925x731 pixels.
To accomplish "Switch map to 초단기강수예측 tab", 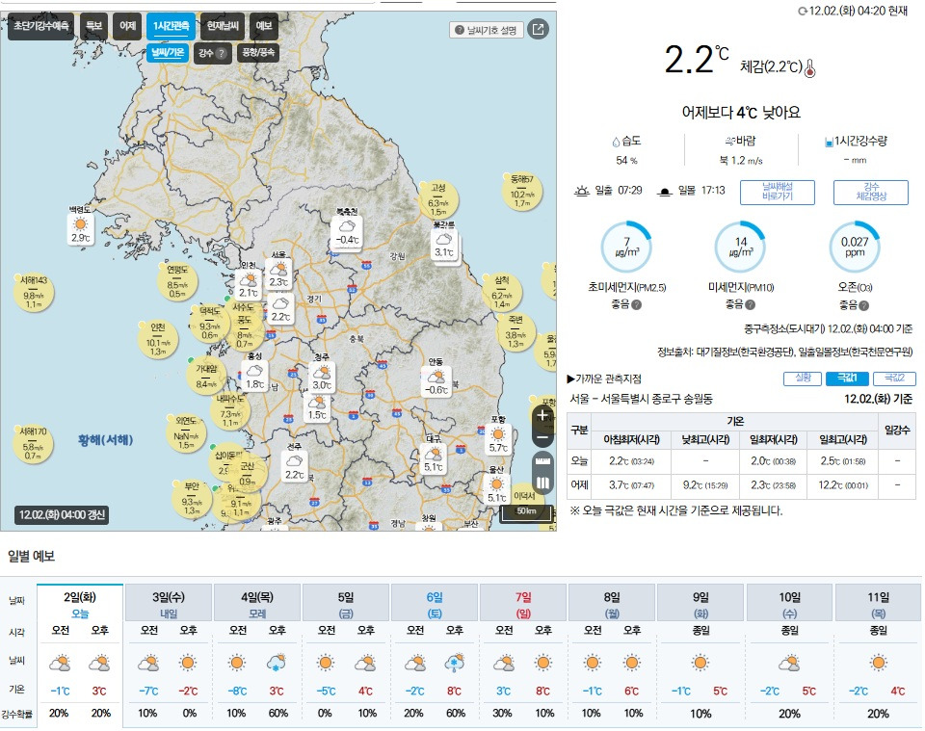I will tap(40, 26).
